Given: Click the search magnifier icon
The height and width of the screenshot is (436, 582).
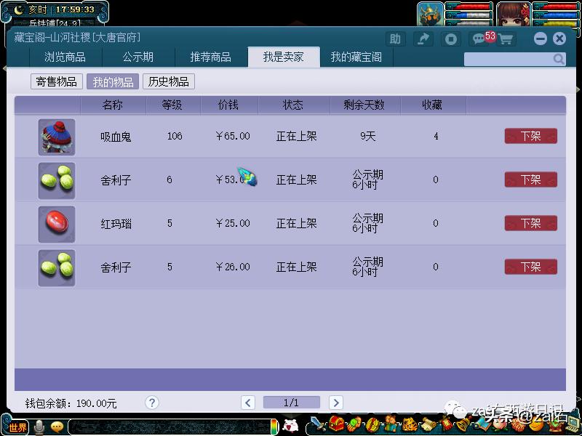Looking at the screenshot, I should pyautogui.click(x=559, y=59).
